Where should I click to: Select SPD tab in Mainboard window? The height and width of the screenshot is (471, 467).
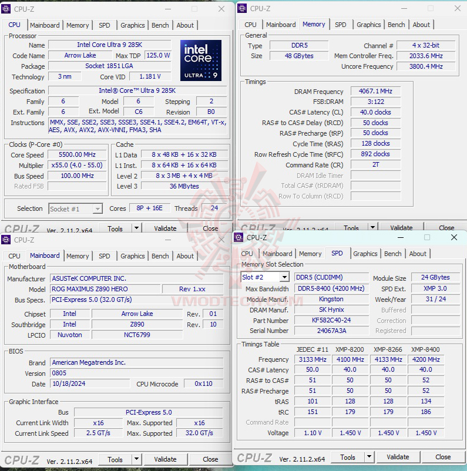tap(105, 256)
